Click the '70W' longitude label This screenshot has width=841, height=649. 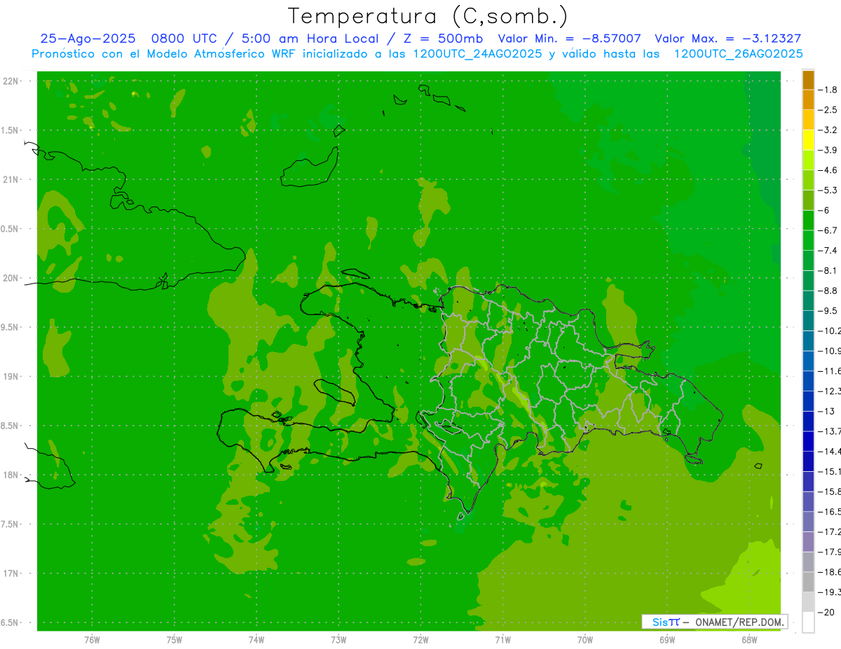click(585, 638)
